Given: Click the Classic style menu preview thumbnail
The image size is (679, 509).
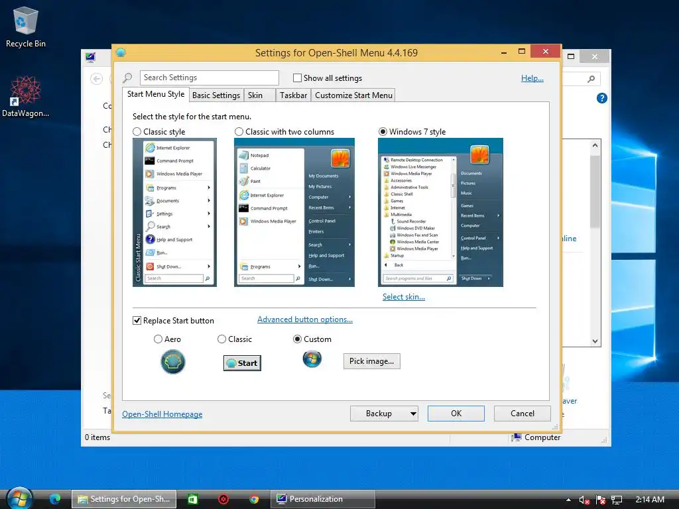Looking at the screenshot, I should coord(174,213).
